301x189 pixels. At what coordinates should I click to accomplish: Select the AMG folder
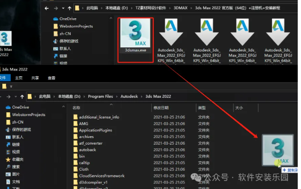tap(83, 124)
